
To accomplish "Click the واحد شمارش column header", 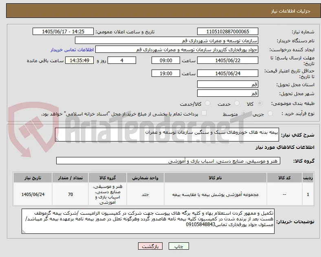I will pyautogui.click(x=145, y=178).
